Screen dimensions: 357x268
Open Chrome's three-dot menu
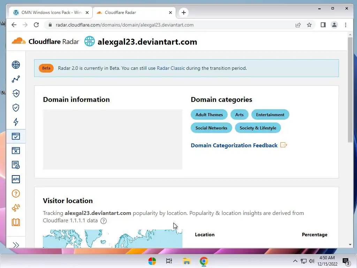coord(345,25)
